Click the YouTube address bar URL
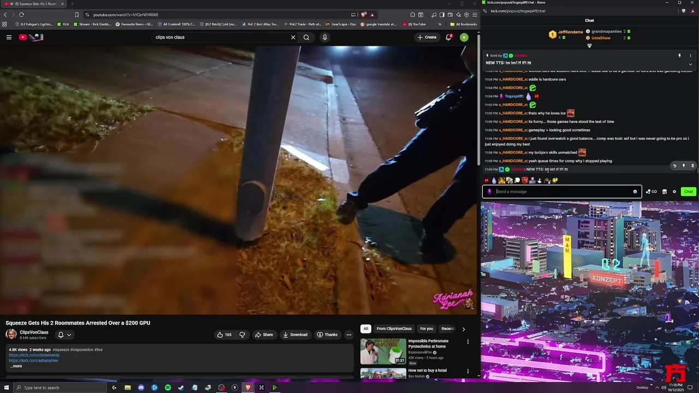 tap(125, 15)
